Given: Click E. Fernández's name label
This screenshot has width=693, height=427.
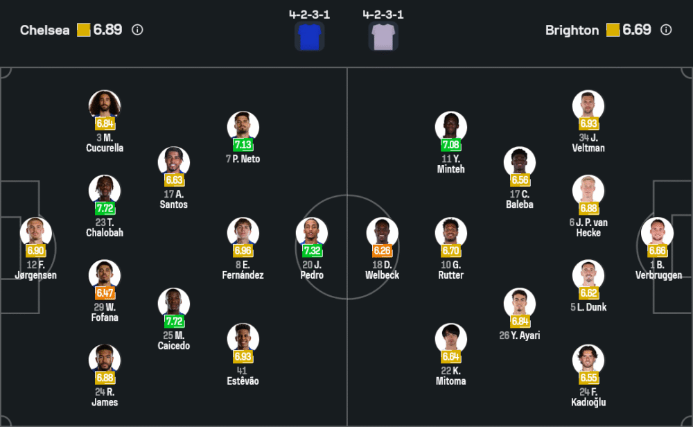Looking at the screenshot, I should pyautogui.click(x=243, y=270).
